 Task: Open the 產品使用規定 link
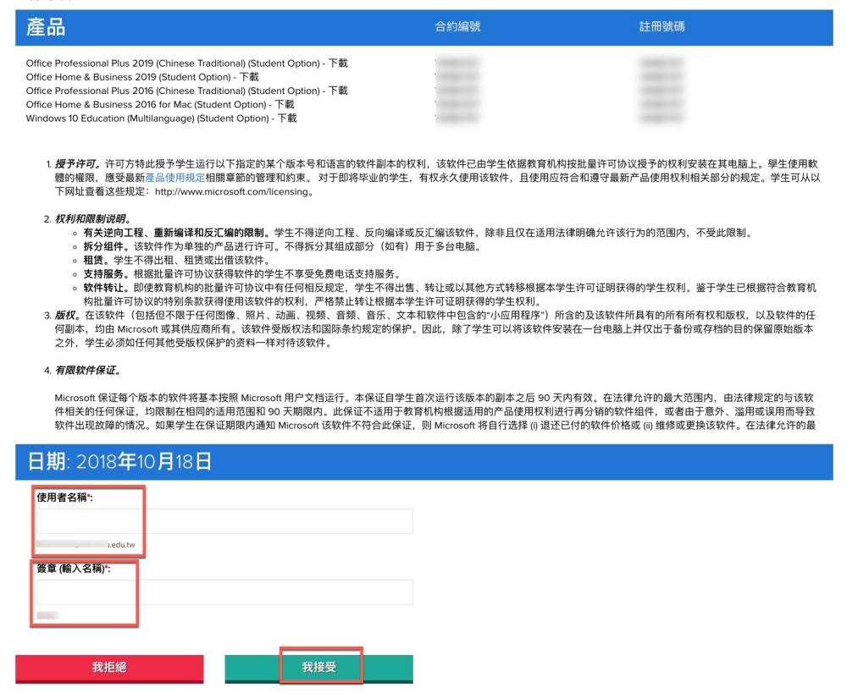pyautogui.click(x=175, y=178)
